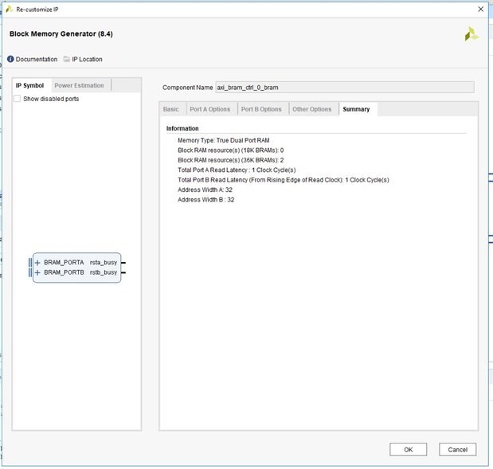Open the Port A Options tab
Viewport: 493px width, 469px height.
point(210,109)
